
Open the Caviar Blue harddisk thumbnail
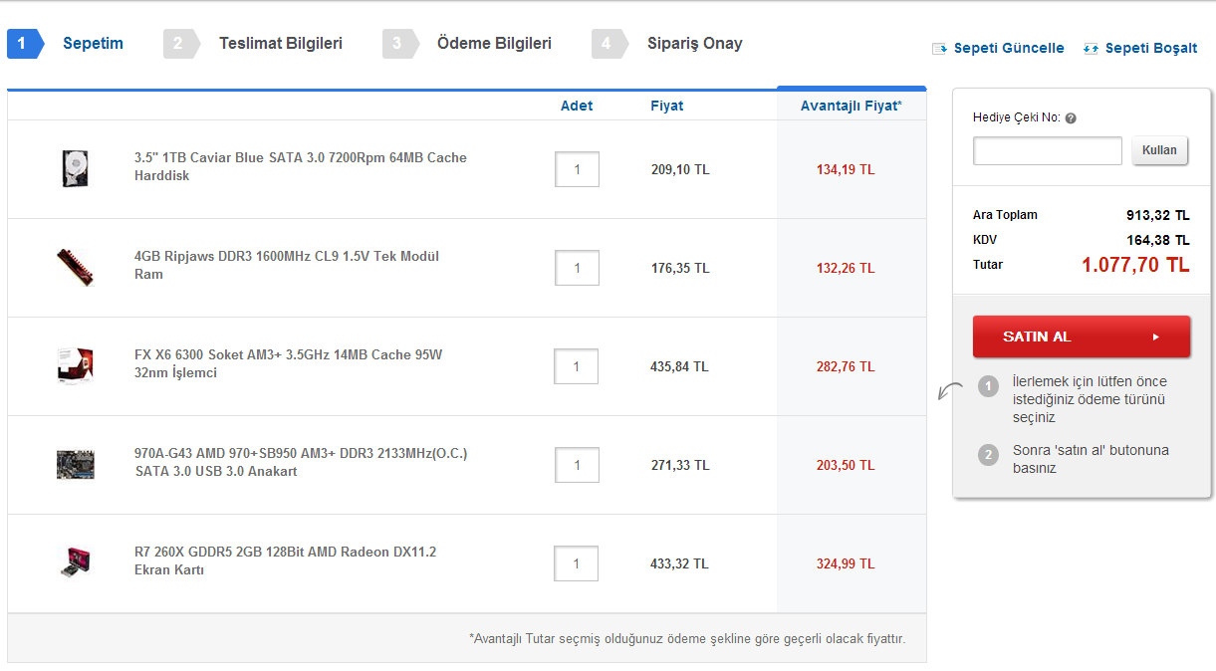pos(76,168)
